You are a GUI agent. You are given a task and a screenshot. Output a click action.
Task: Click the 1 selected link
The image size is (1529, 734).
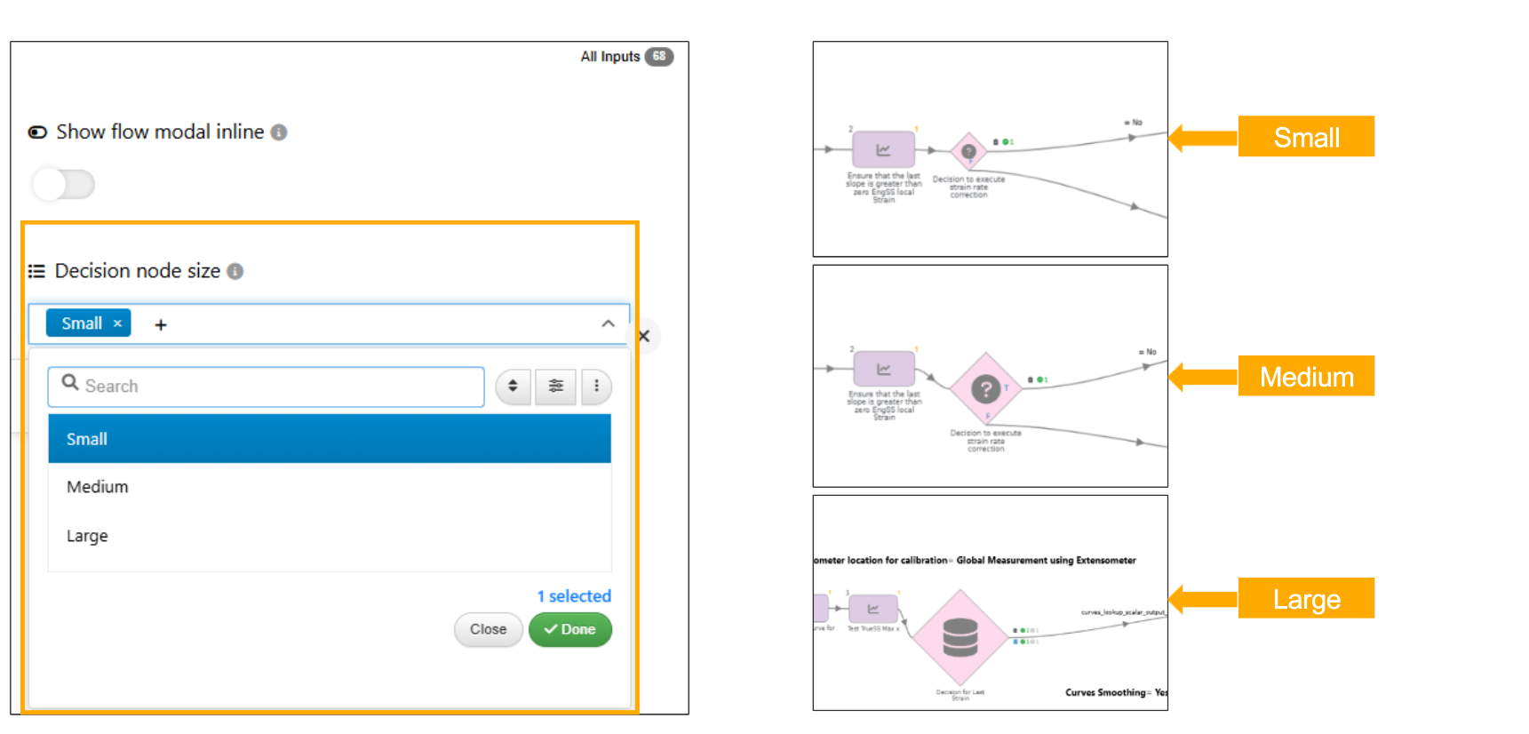574,596
